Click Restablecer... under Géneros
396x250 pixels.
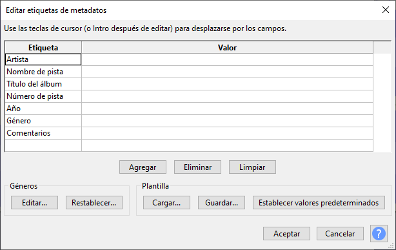point(94,202)
